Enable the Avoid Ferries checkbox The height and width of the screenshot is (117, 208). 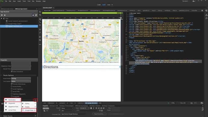tap(12, 86)
